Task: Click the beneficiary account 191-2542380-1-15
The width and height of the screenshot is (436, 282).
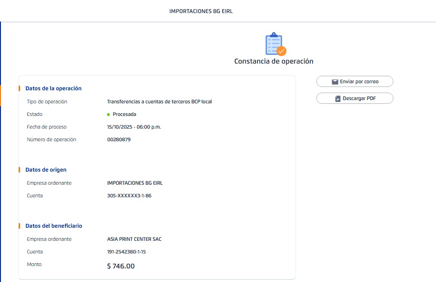Action: click(126, 252)
